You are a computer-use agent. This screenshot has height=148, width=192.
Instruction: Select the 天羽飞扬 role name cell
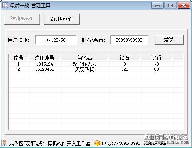(x=84, y=69)
